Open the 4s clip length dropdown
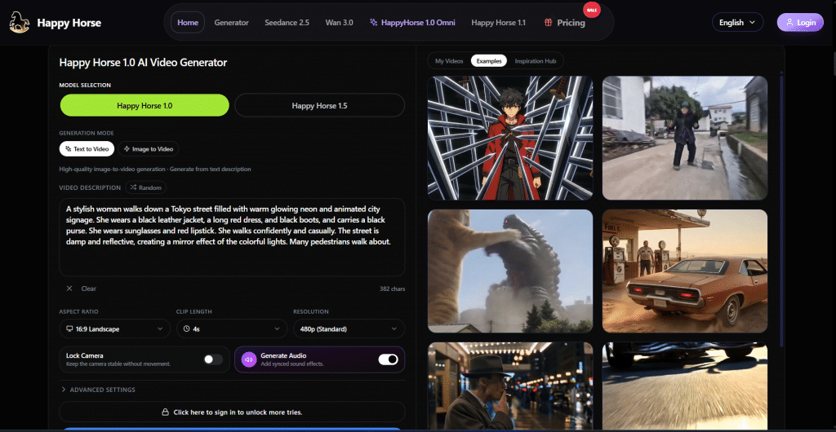This screenshot has height=432, width=836. point(232,328)
